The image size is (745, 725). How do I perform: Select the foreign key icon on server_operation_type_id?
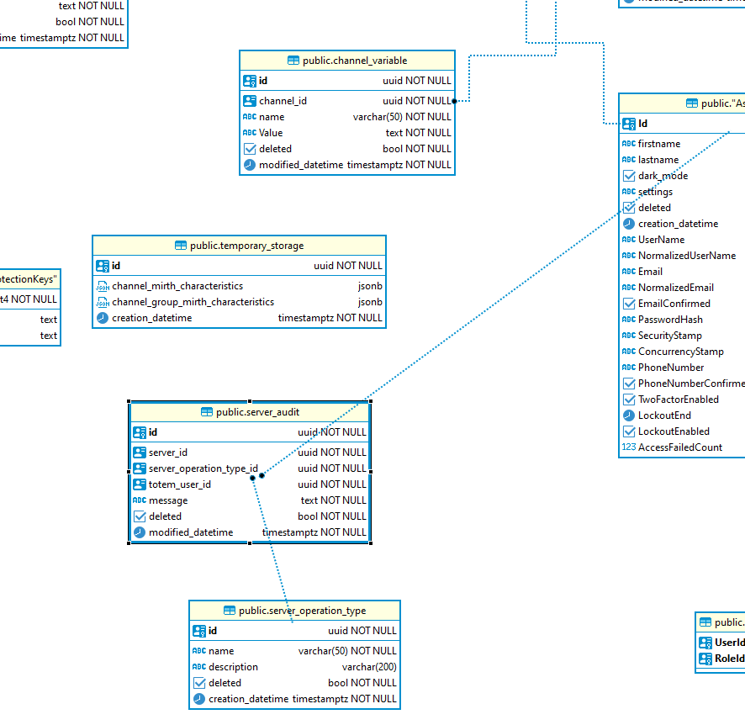(x=140, y=468)
